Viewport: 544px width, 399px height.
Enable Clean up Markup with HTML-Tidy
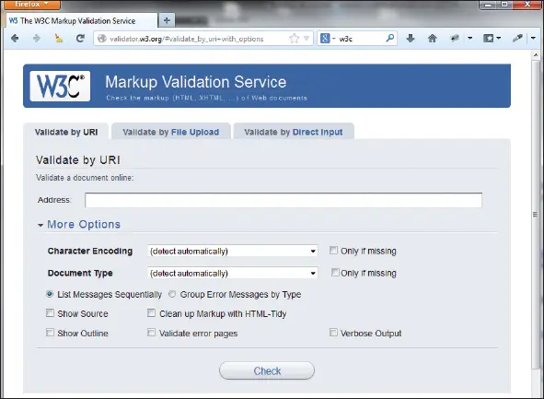pyautogui.click(x=151, y=313)
